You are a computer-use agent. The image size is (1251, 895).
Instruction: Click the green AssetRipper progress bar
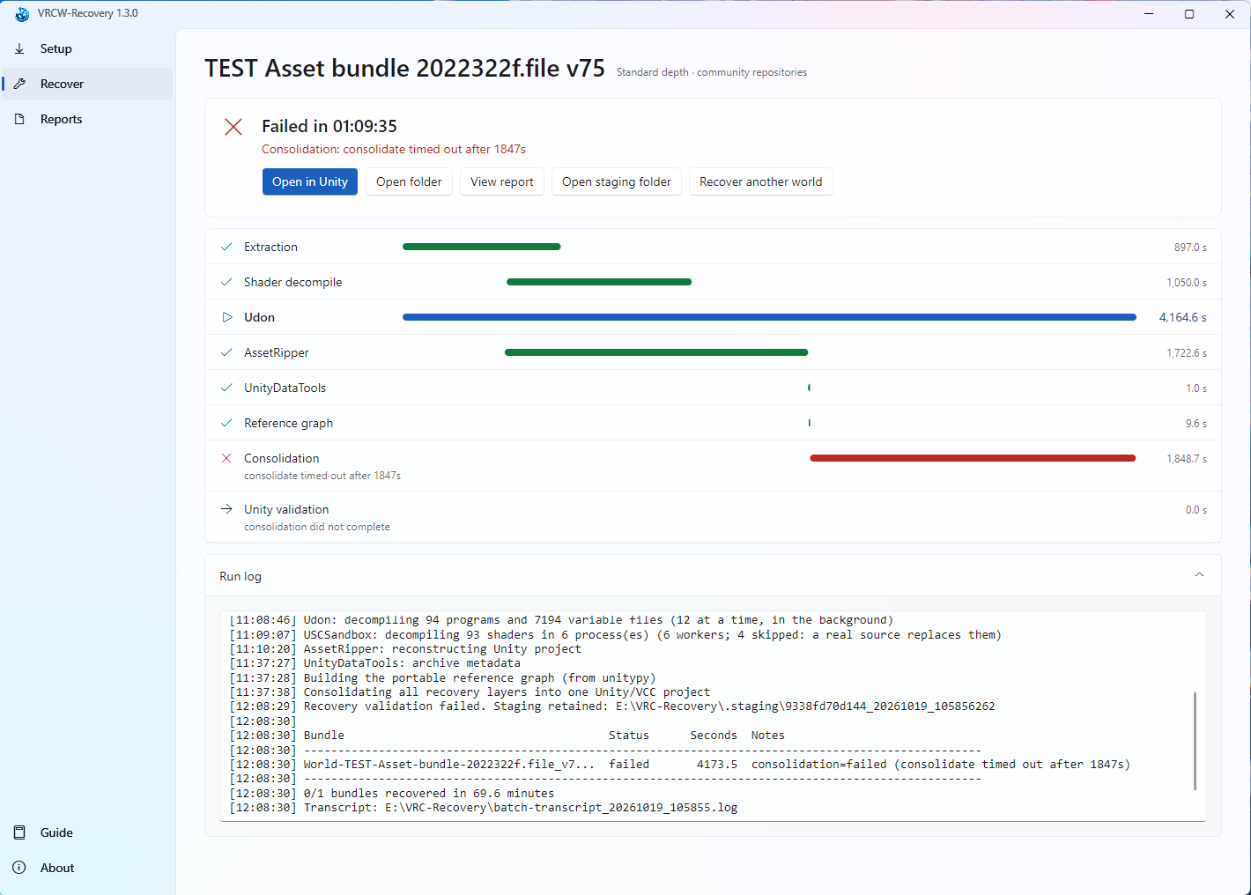click(656, 352)
